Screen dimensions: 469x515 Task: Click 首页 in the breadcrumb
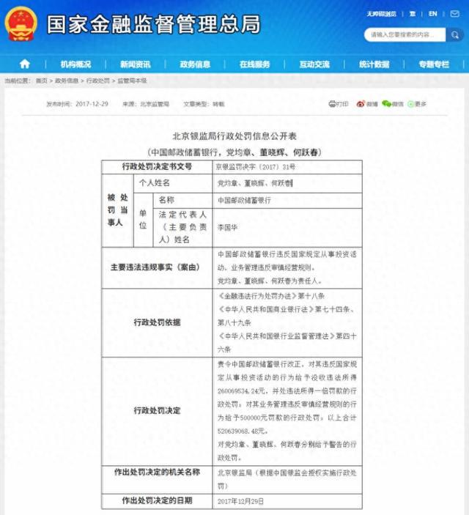click(42, 81)
